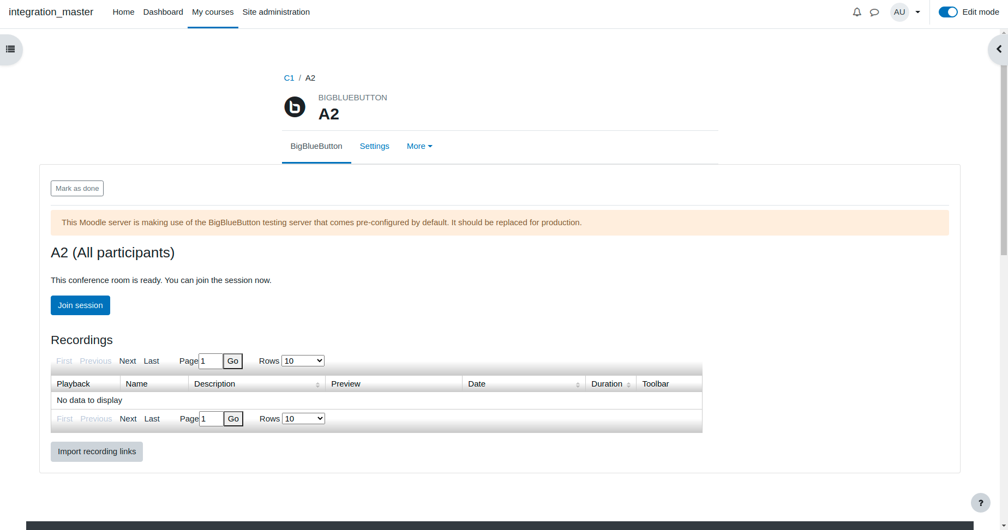Click bottom paginator First link

[64, 419]
